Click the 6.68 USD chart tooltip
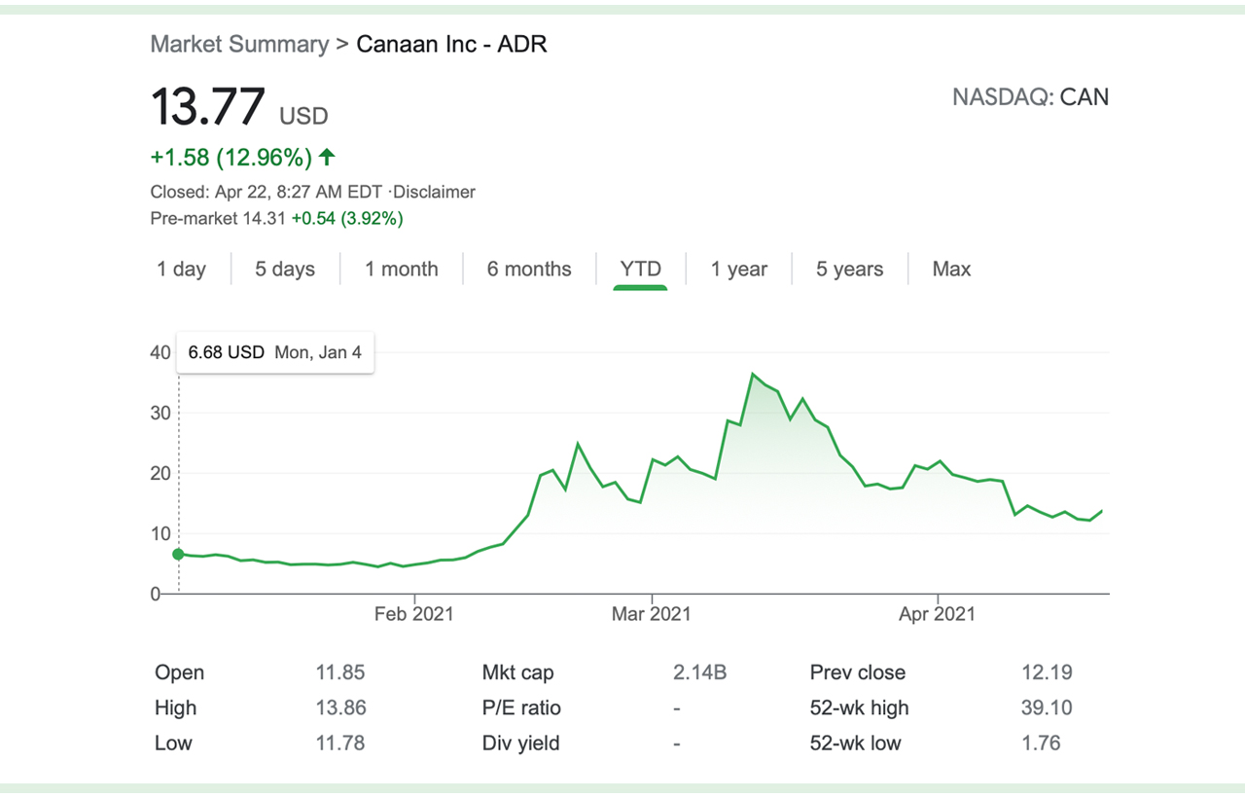1245x798 pixels. (274, 352)
